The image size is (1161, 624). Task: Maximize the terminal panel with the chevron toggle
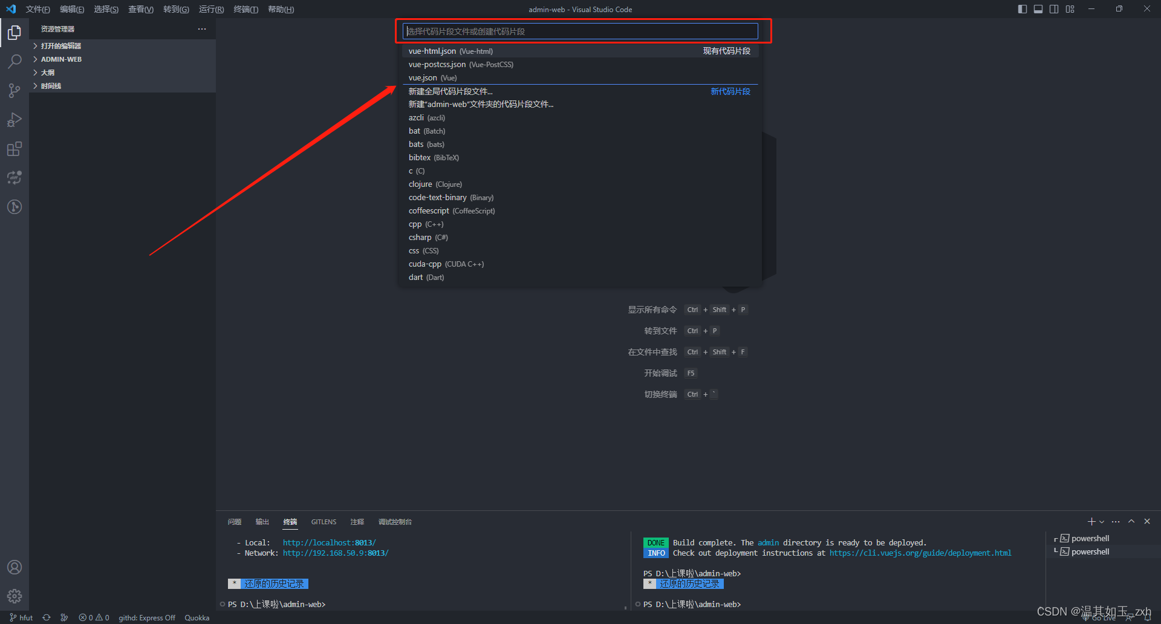point(1131,521)
